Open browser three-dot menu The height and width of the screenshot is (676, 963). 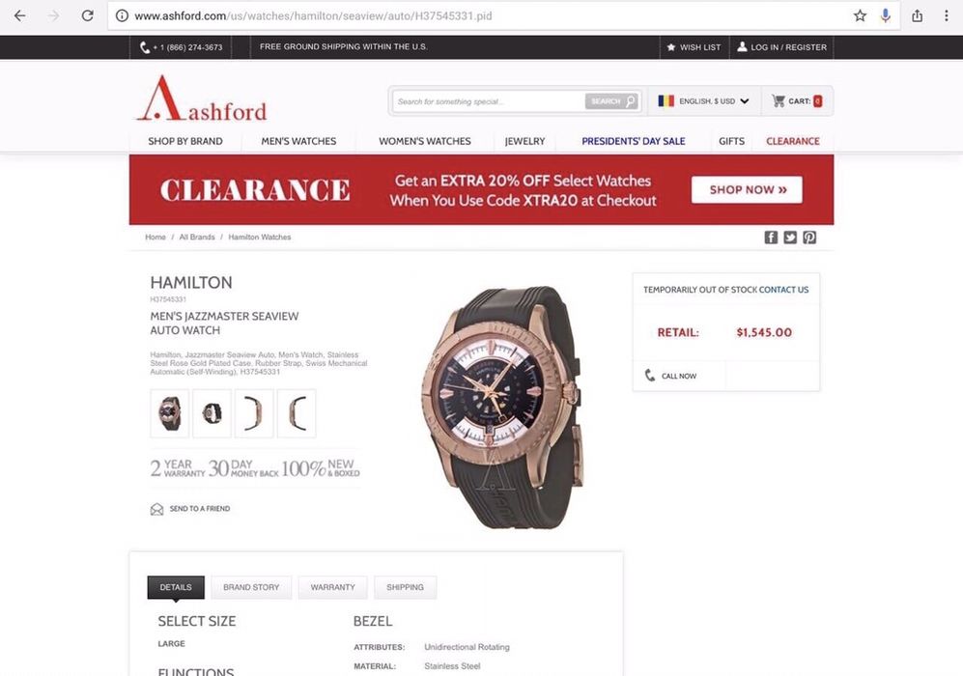click(946, 16)
